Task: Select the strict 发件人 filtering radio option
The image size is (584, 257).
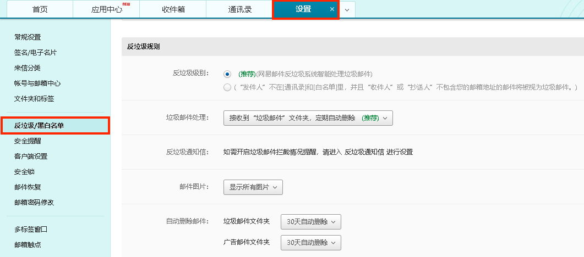Action: tap(227, 87)
